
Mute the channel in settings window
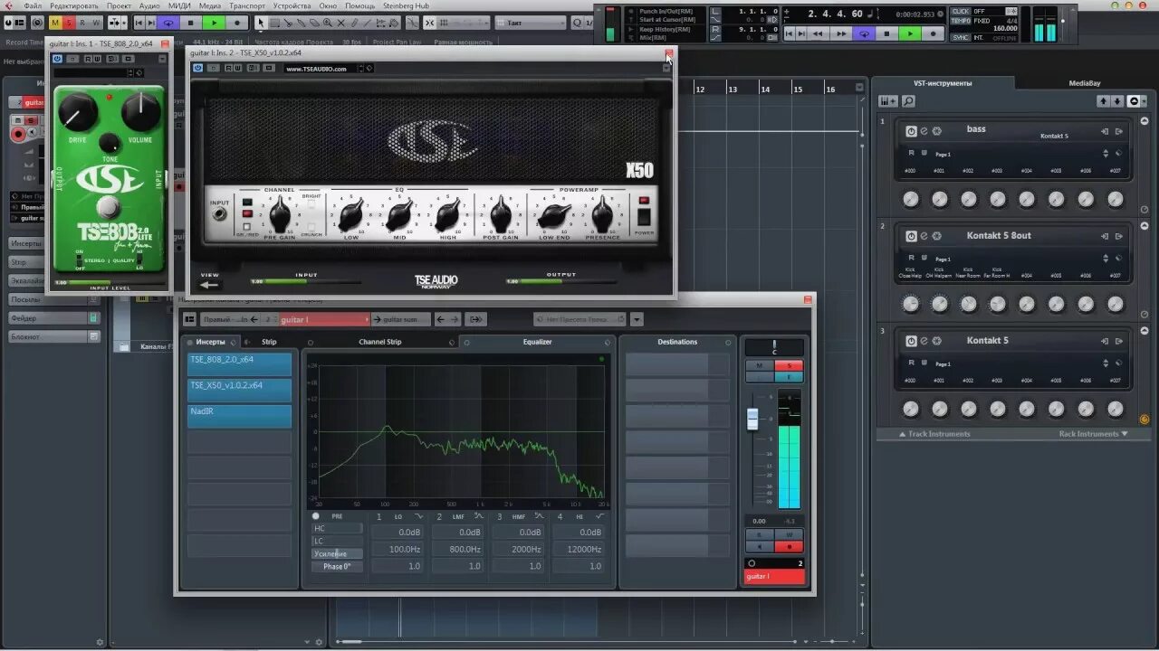tap(760, 365)
